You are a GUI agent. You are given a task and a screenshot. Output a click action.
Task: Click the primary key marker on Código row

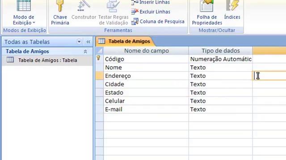[x=98, y=58]
